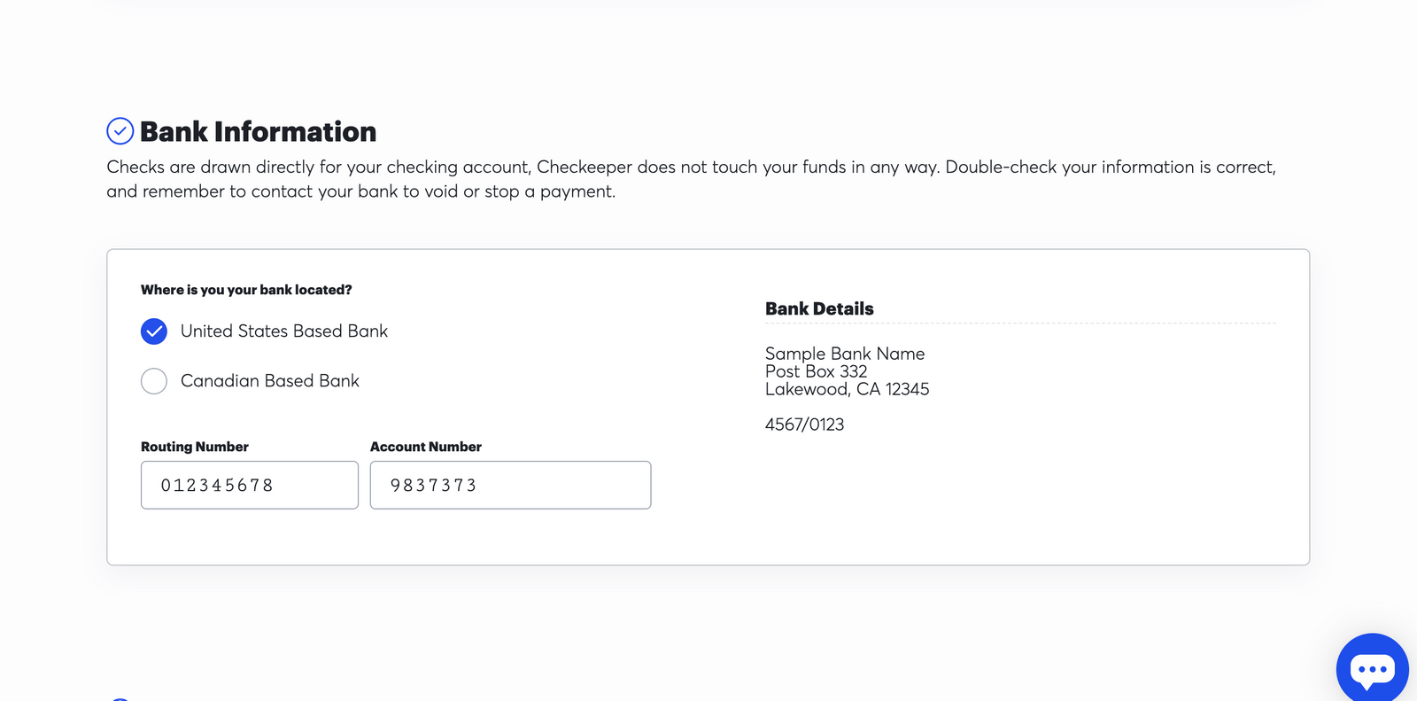
Task: Click the next section's blue status circle
Action: (x=120, y=699)
